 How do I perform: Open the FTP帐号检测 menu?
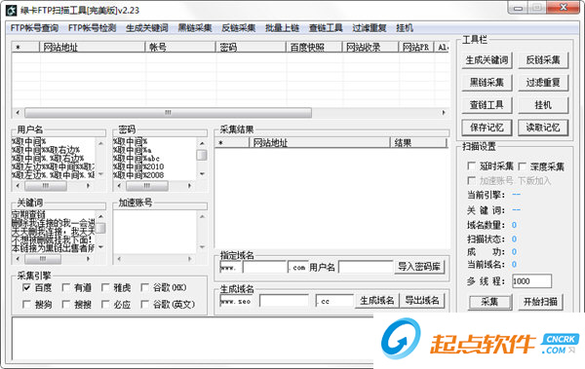(93, 28)
